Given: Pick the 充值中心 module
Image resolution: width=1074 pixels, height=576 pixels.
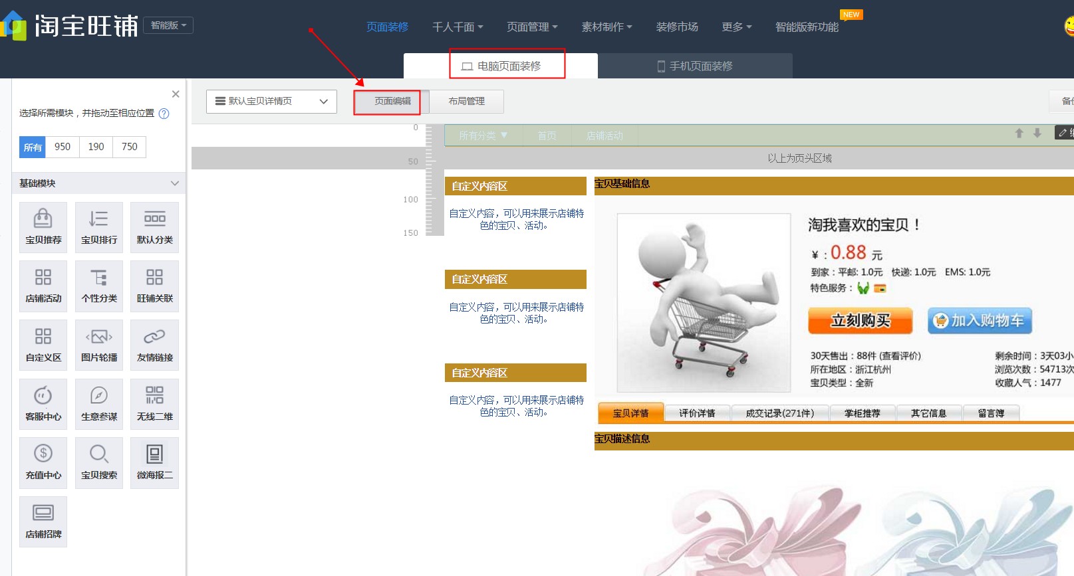Looking at the screenshot, I should pyautogui.click(x=43, y=462).
